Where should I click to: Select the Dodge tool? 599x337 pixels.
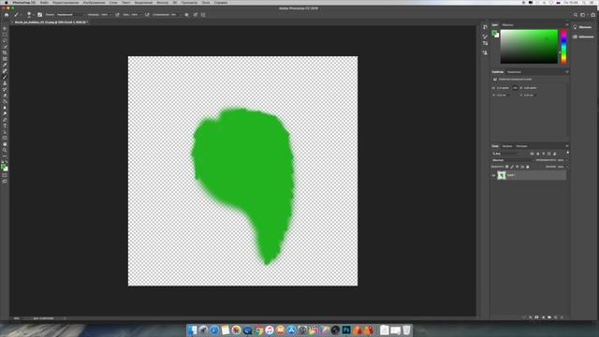[x=5, y=113]
